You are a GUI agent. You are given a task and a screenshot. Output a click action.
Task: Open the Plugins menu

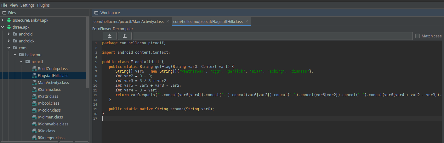pos(43,5)
